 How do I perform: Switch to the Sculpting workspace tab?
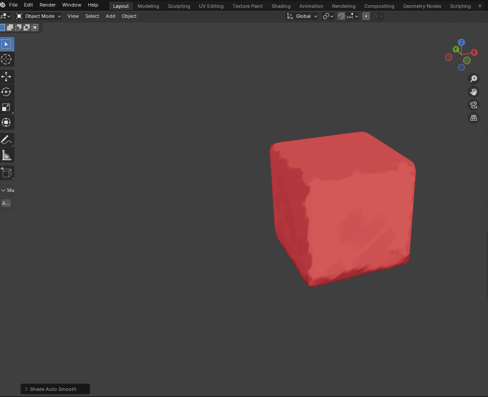tap(179, 6)
